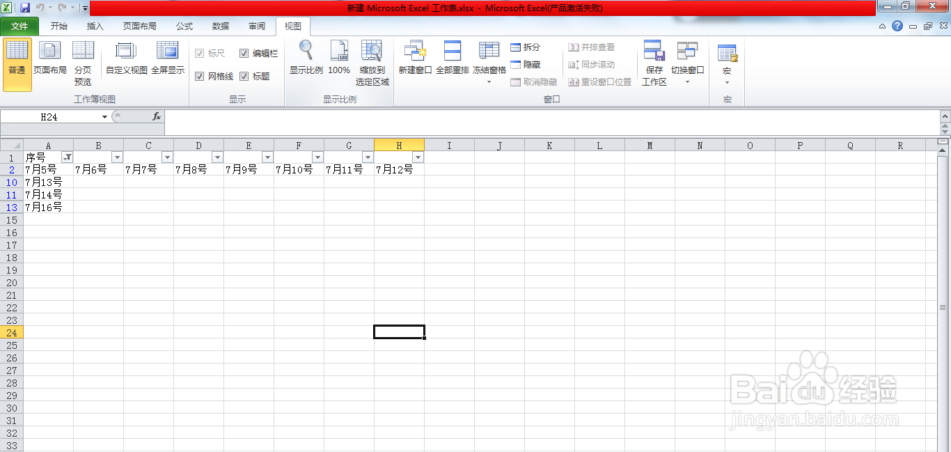The height and width of the screenshot is (452, 951).
Task: Open the 宏 macros menu
Action: (727, 64)
